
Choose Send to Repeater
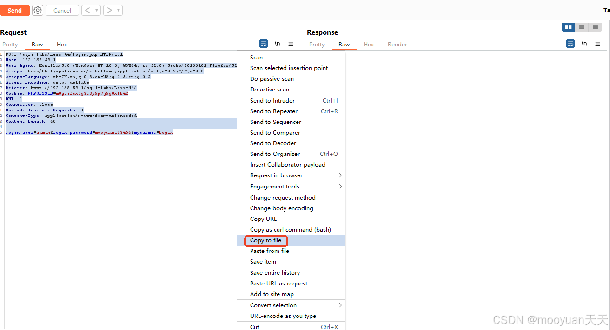291,111
